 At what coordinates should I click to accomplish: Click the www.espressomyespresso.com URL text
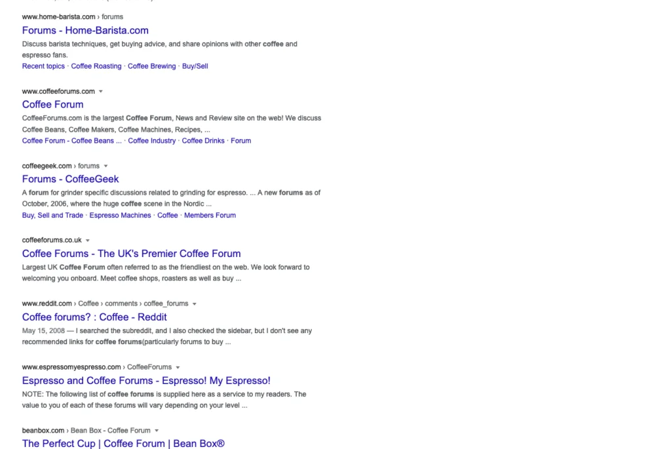coord(97,367)
